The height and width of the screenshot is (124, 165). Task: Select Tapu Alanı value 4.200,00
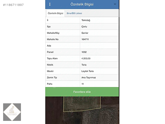point(86,59)
